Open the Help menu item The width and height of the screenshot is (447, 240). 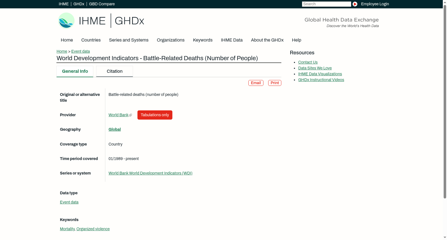[x=297, y=40]
